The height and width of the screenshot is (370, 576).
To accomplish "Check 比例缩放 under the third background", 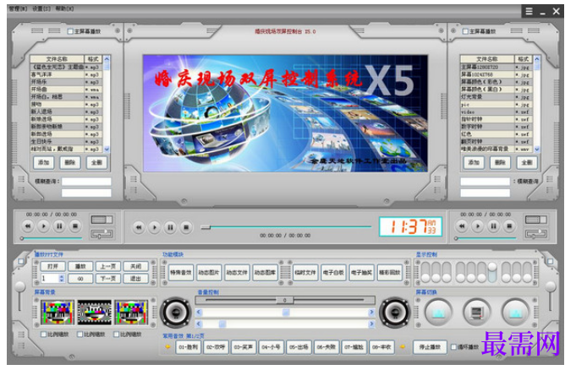I will tap(116, 335).
